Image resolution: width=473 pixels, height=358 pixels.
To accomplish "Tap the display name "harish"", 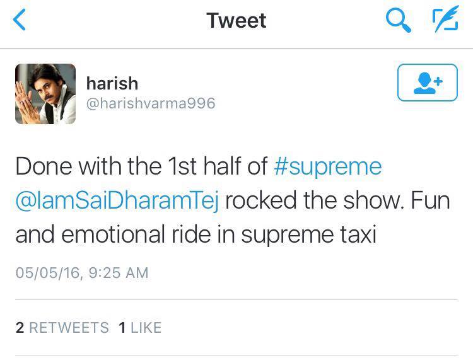I will pos(112,83).
